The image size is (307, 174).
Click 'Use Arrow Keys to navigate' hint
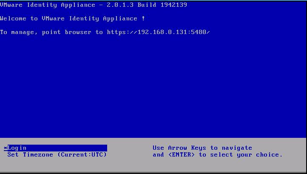tap(202, 148)
